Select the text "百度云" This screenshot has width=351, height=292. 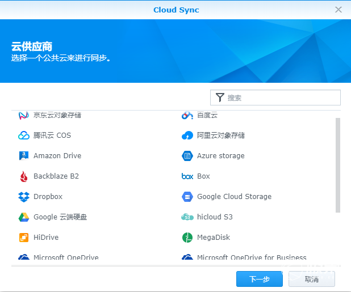(207, 115)
